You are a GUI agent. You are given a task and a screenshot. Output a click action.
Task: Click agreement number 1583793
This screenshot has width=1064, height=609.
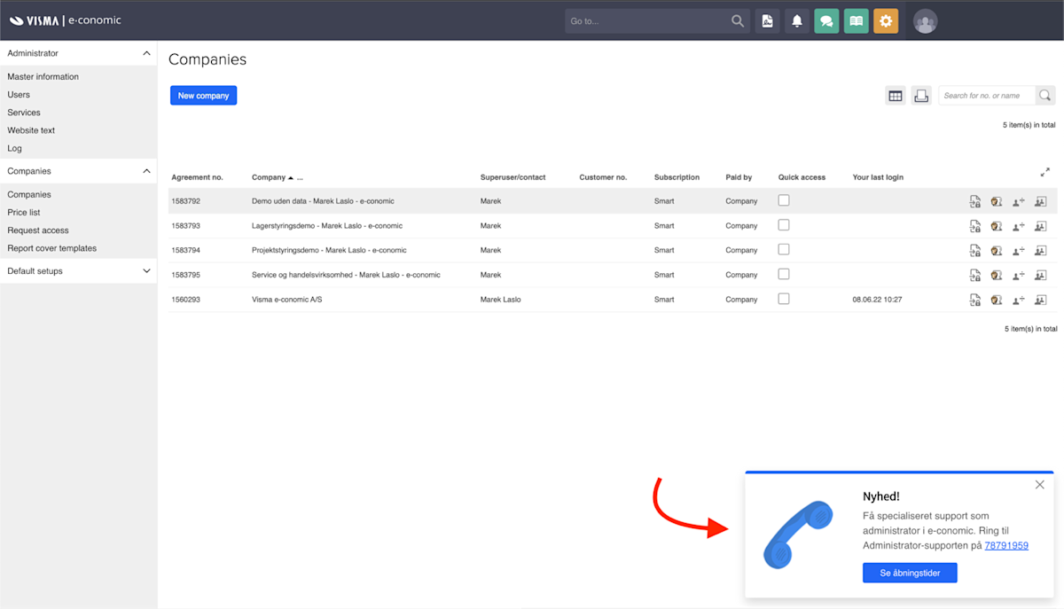[x=185, y=226]
